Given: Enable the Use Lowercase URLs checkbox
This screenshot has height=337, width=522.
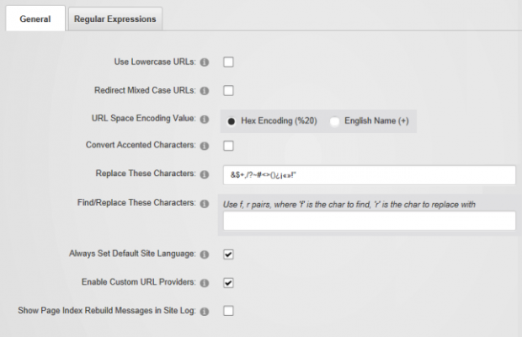Looking at the screenshot, I should pyautogui.click(x=228, y=62).
